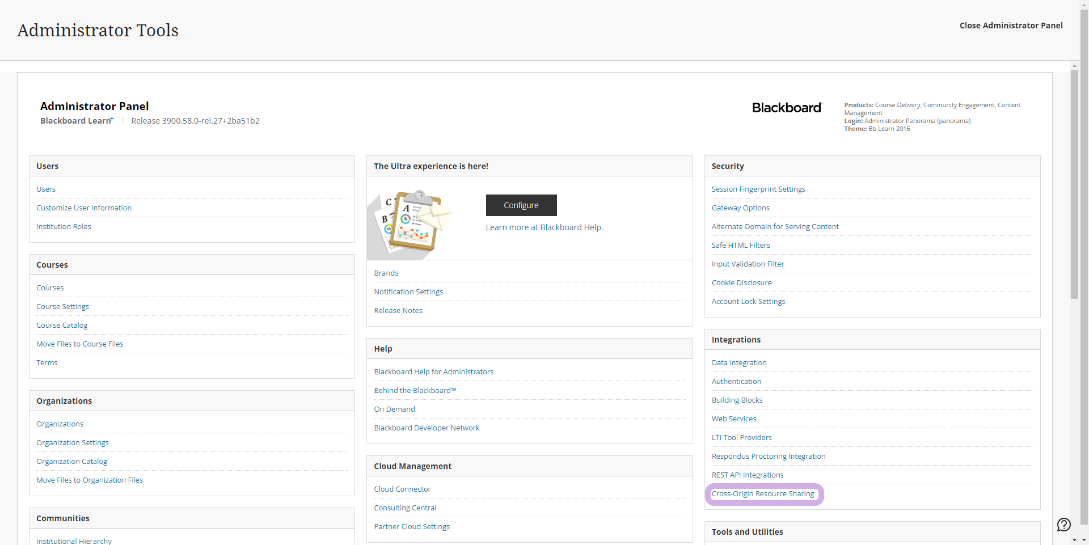Select Move Files to Course Files
1089x545 pixels.
click(80, 344)
